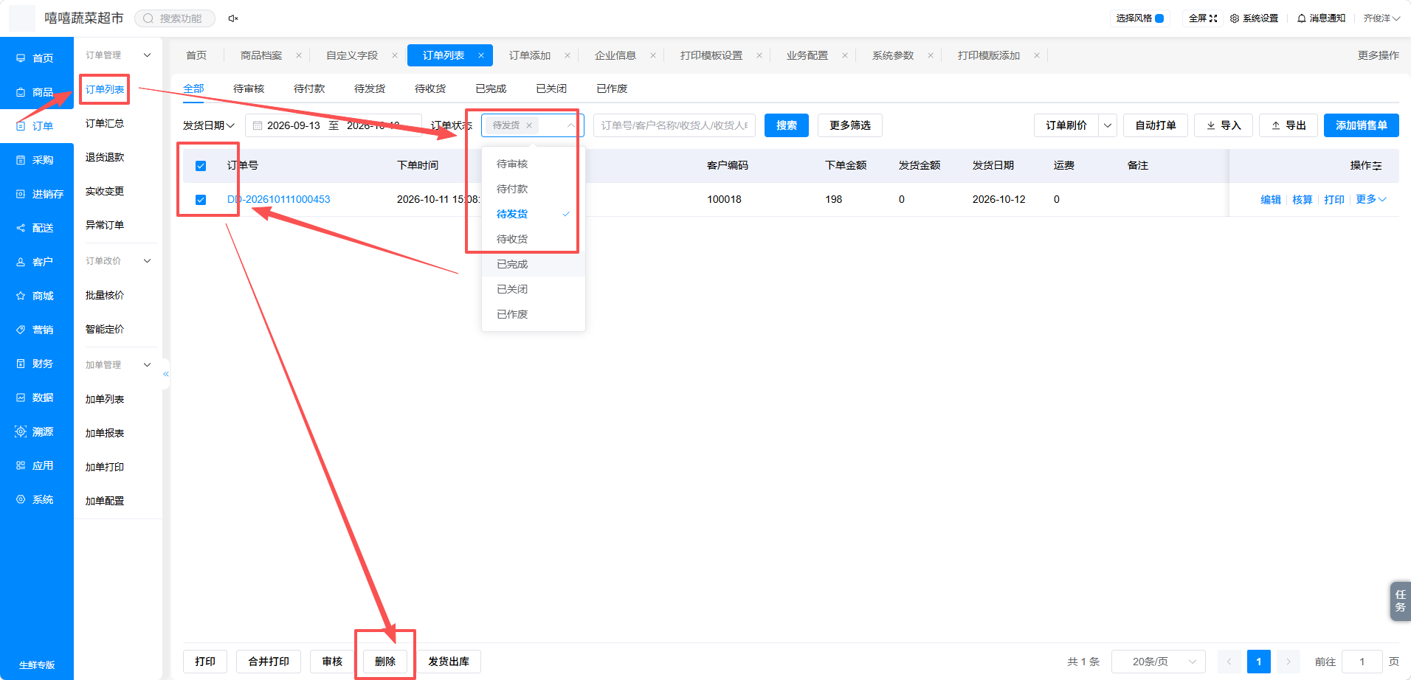Image resolution: width=1411 pixels, height=680 pixels.
Task: Expand 更多 actions in the order row
Action: coord(1371,199)
